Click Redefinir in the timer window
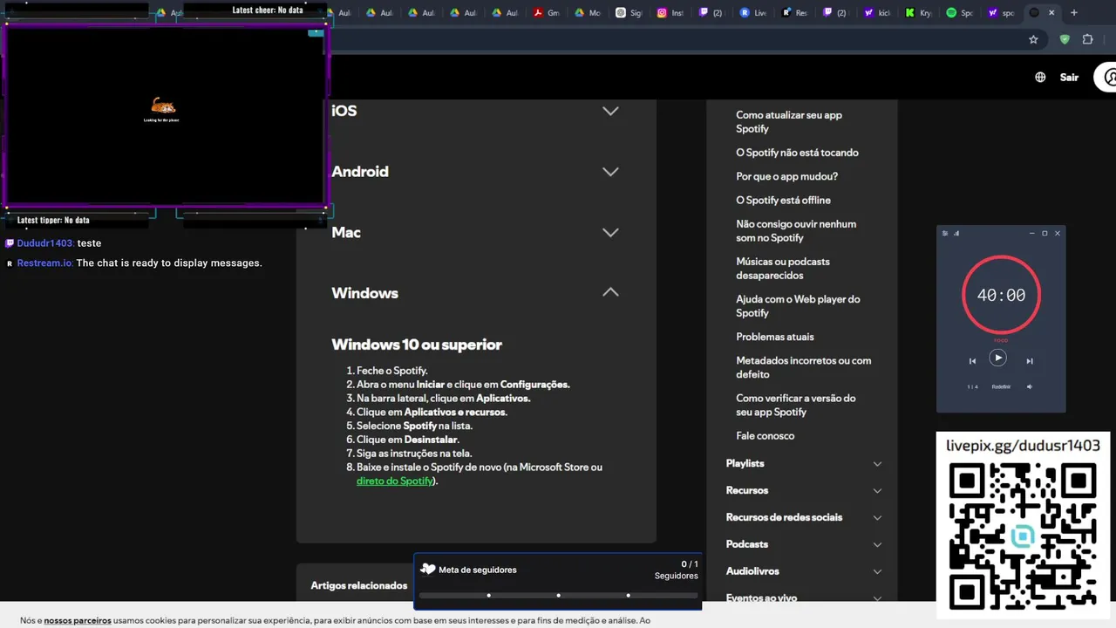Viewport: 1116px width, 628px height. (1001, 386)
